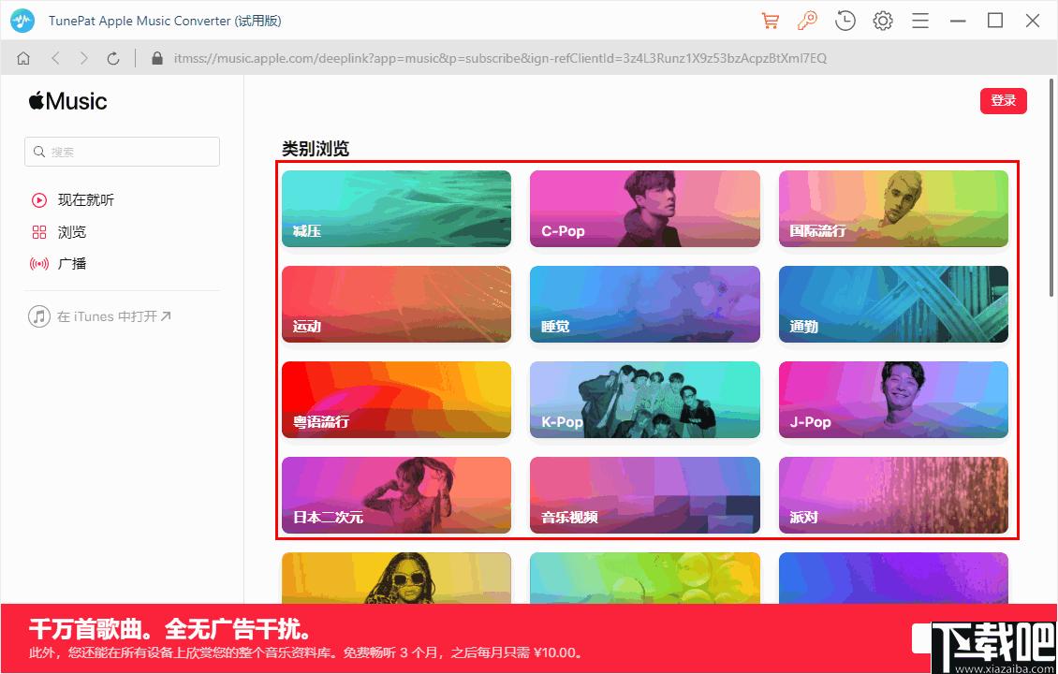Click the 千万首歌曲 banner headline

170,629
